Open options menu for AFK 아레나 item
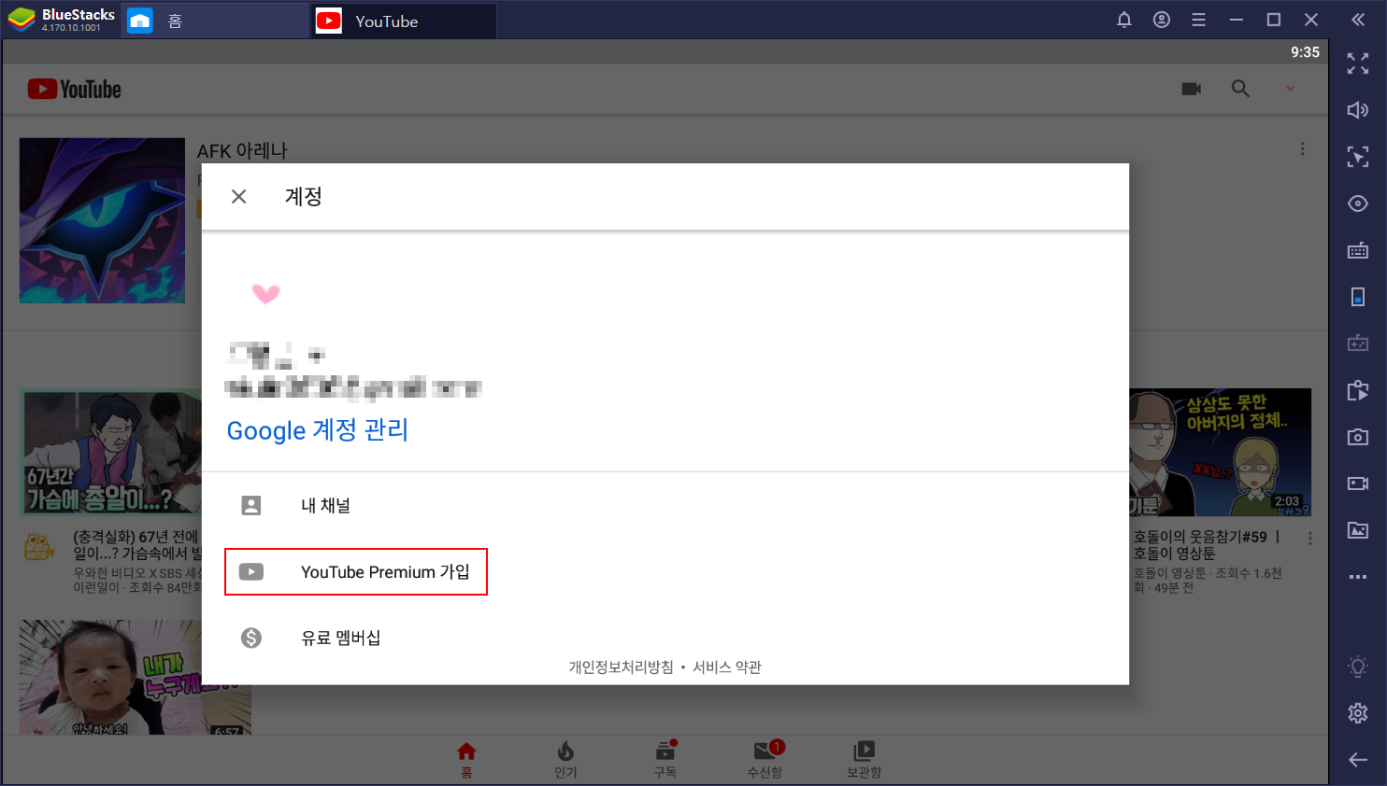 [x=1302, y=149]
